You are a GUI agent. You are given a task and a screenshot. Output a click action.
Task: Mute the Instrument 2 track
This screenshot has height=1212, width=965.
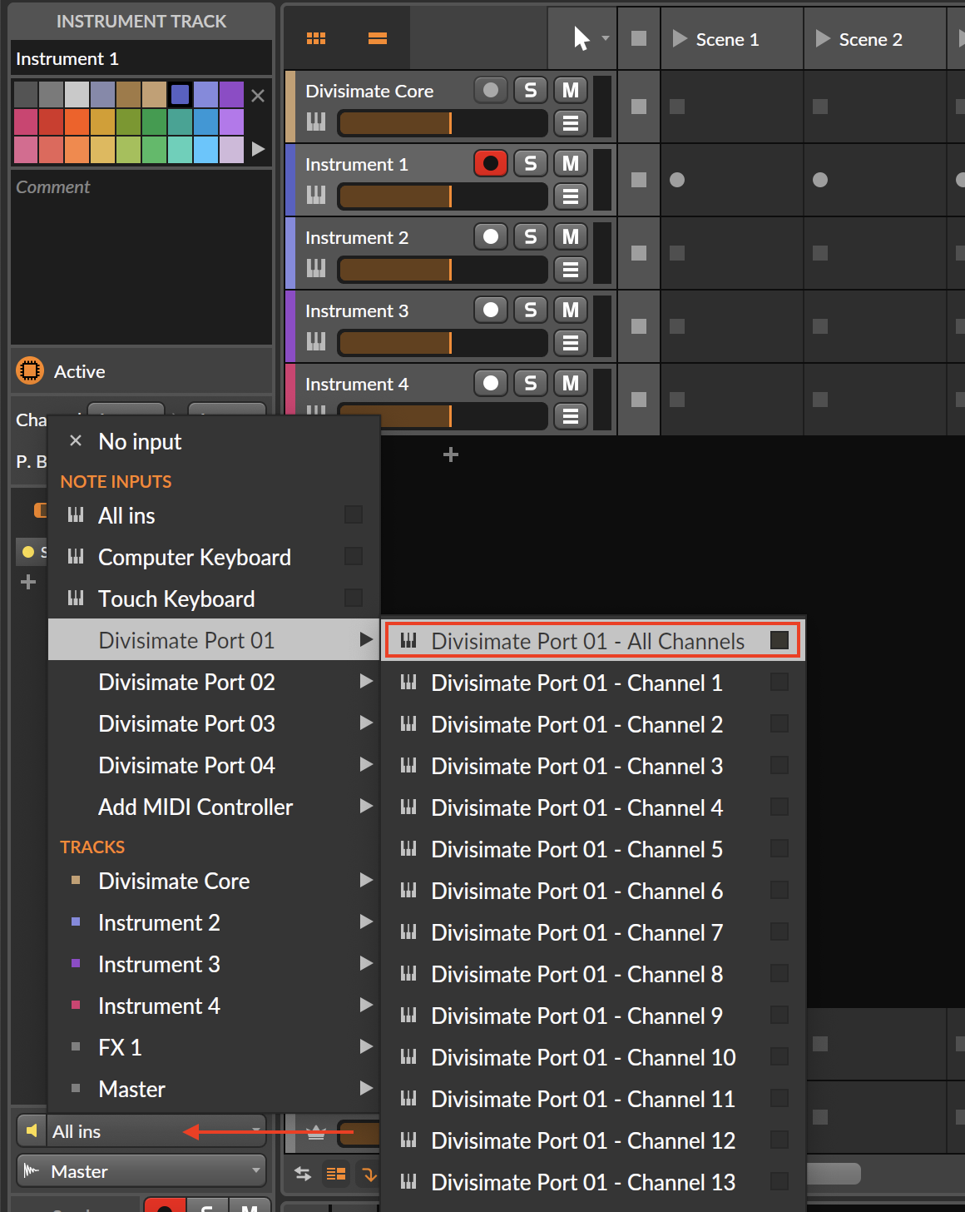click(x=570, y=236)
